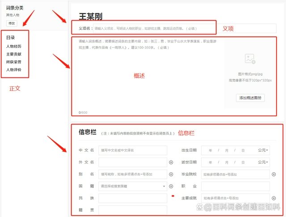286x217 pixels.
Task: Add another foreign name with plus icon
Action: tap(171, 162)
